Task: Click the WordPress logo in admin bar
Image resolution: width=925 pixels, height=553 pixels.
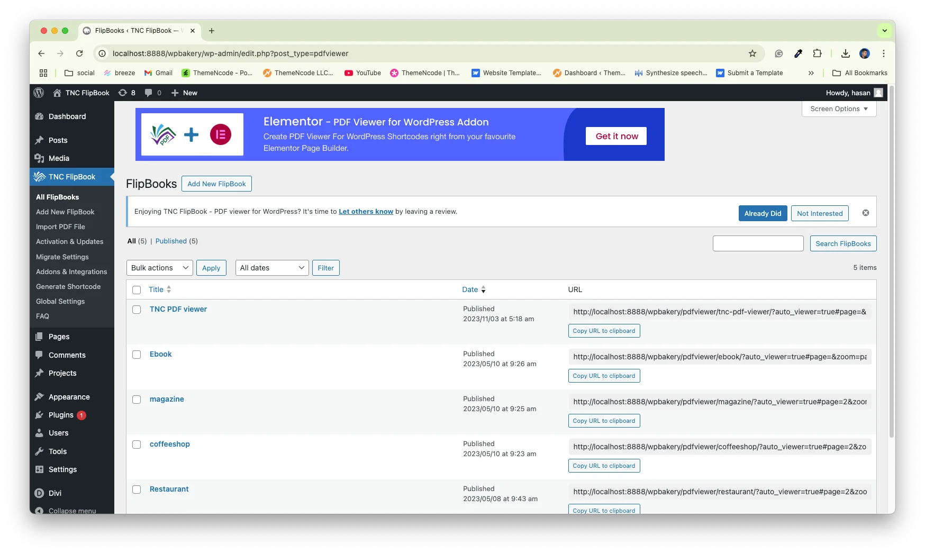Action: (39, 93)
